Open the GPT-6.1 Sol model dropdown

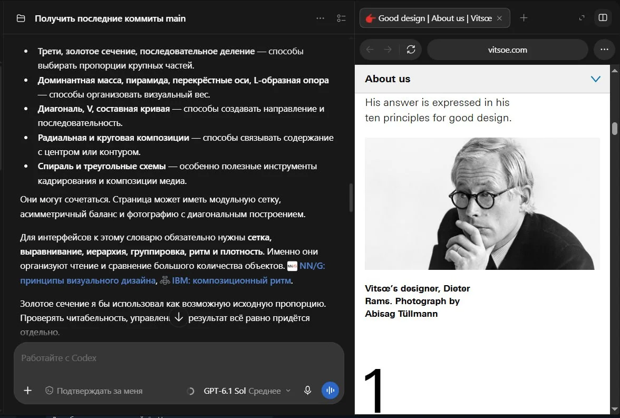point(247,391)
